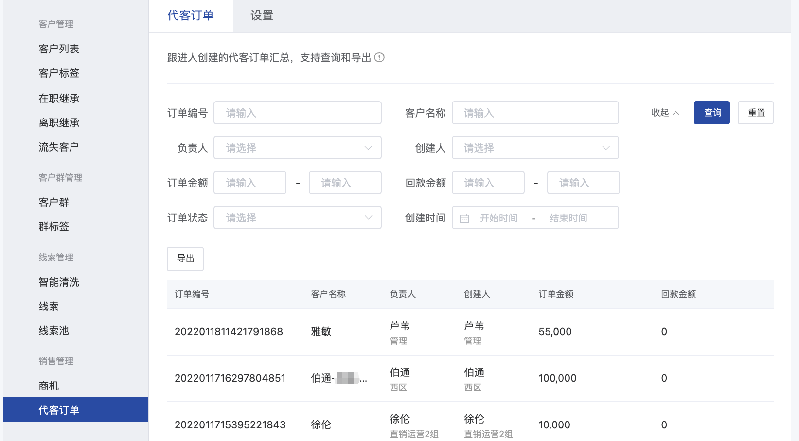The width and height of the screenshot is (799, 441).
Task: Click the 55,000 order amount
Action: click(555, 332)
